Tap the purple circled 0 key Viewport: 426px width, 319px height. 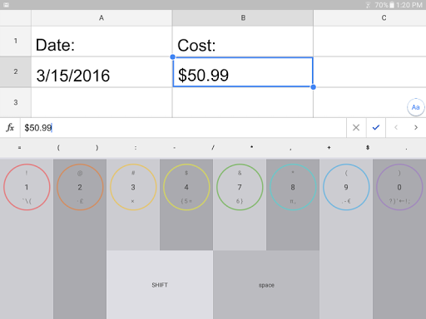coord(399,187)
